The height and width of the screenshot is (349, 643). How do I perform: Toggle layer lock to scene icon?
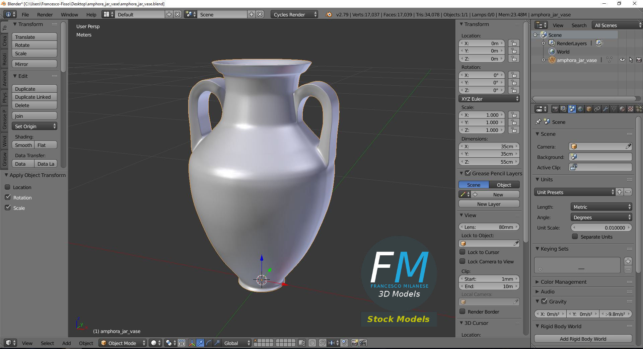click(302, 343)
